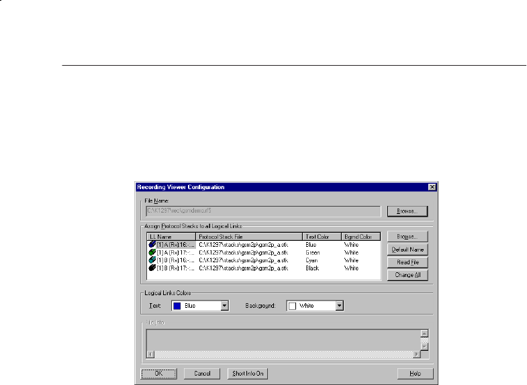Close the Recording Viewer Configuration dialog
527x385 pixels.
coord(432,187)
